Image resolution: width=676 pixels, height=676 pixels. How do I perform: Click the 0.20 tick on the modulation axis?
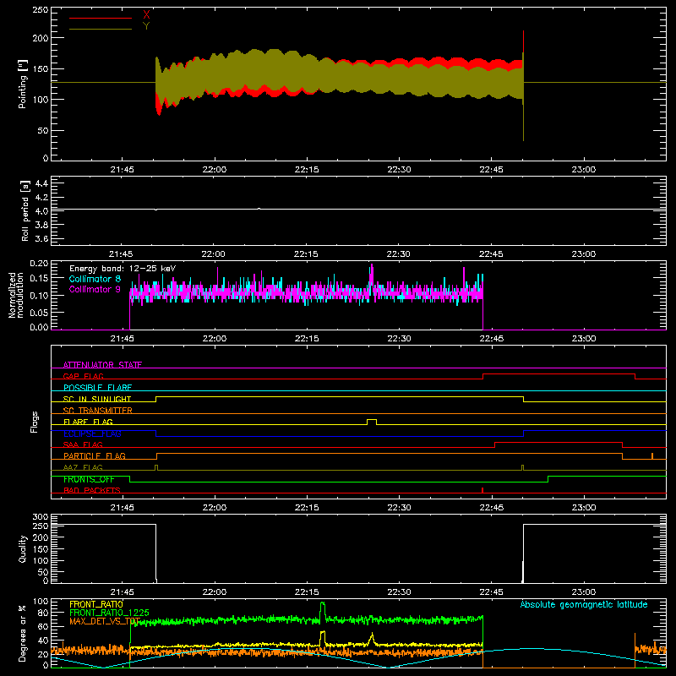pos(39,264)
